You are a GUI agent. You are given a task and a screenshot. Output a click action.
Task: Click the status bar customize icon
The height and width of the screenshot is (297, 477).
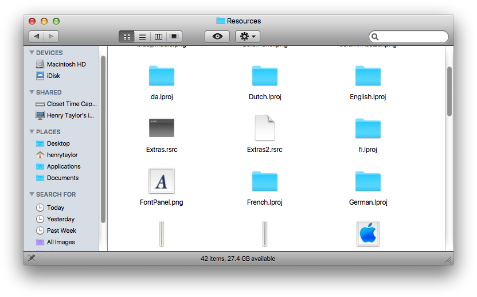32,259
